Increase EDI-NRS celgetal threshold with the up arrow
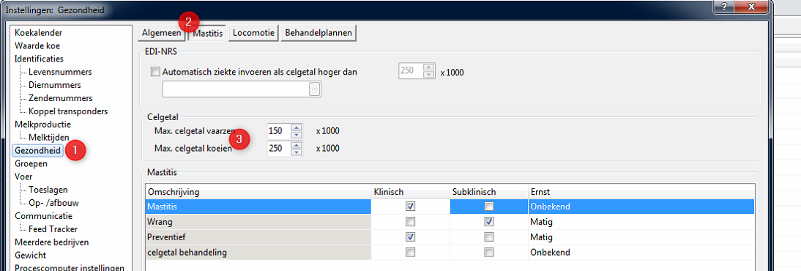Image resolution: width=801 pixels, height=271 pixels. [429, 67]
